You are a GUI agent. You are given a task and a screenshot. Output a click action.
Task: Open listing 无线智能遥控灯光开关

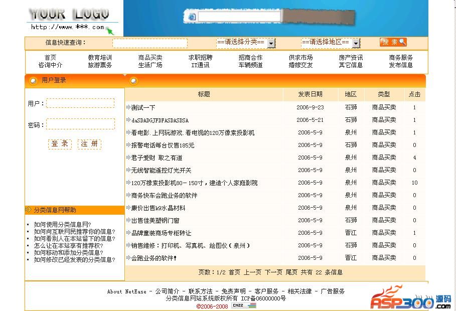click(161, 170)
